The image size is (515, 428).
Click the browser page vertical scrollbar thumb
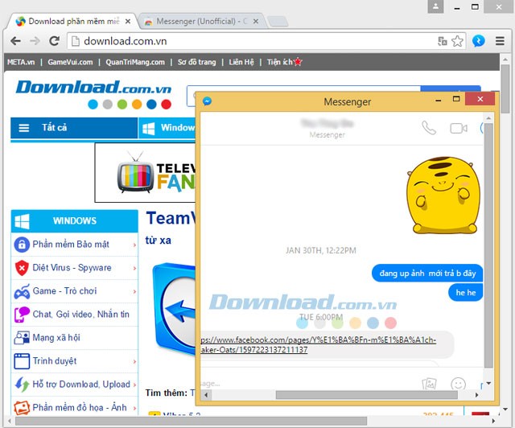point(505,88)
